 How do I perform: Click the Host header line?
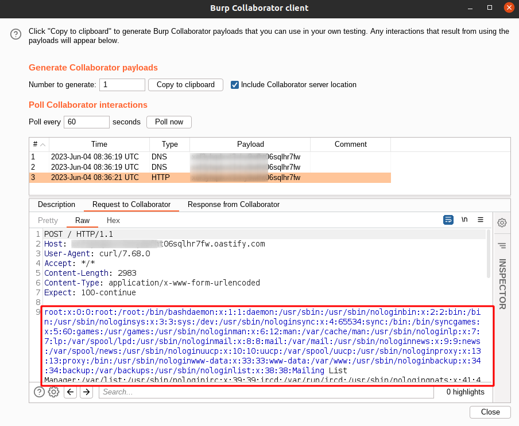(x=154, y=244)
